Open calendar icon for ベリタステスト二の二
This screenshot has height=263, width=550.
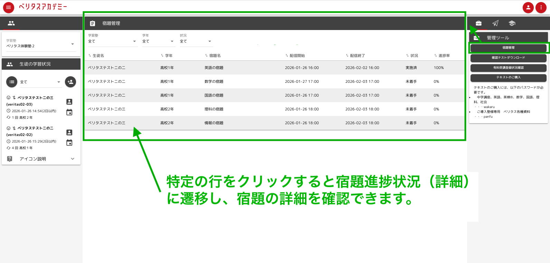click(x=69, y=143)
